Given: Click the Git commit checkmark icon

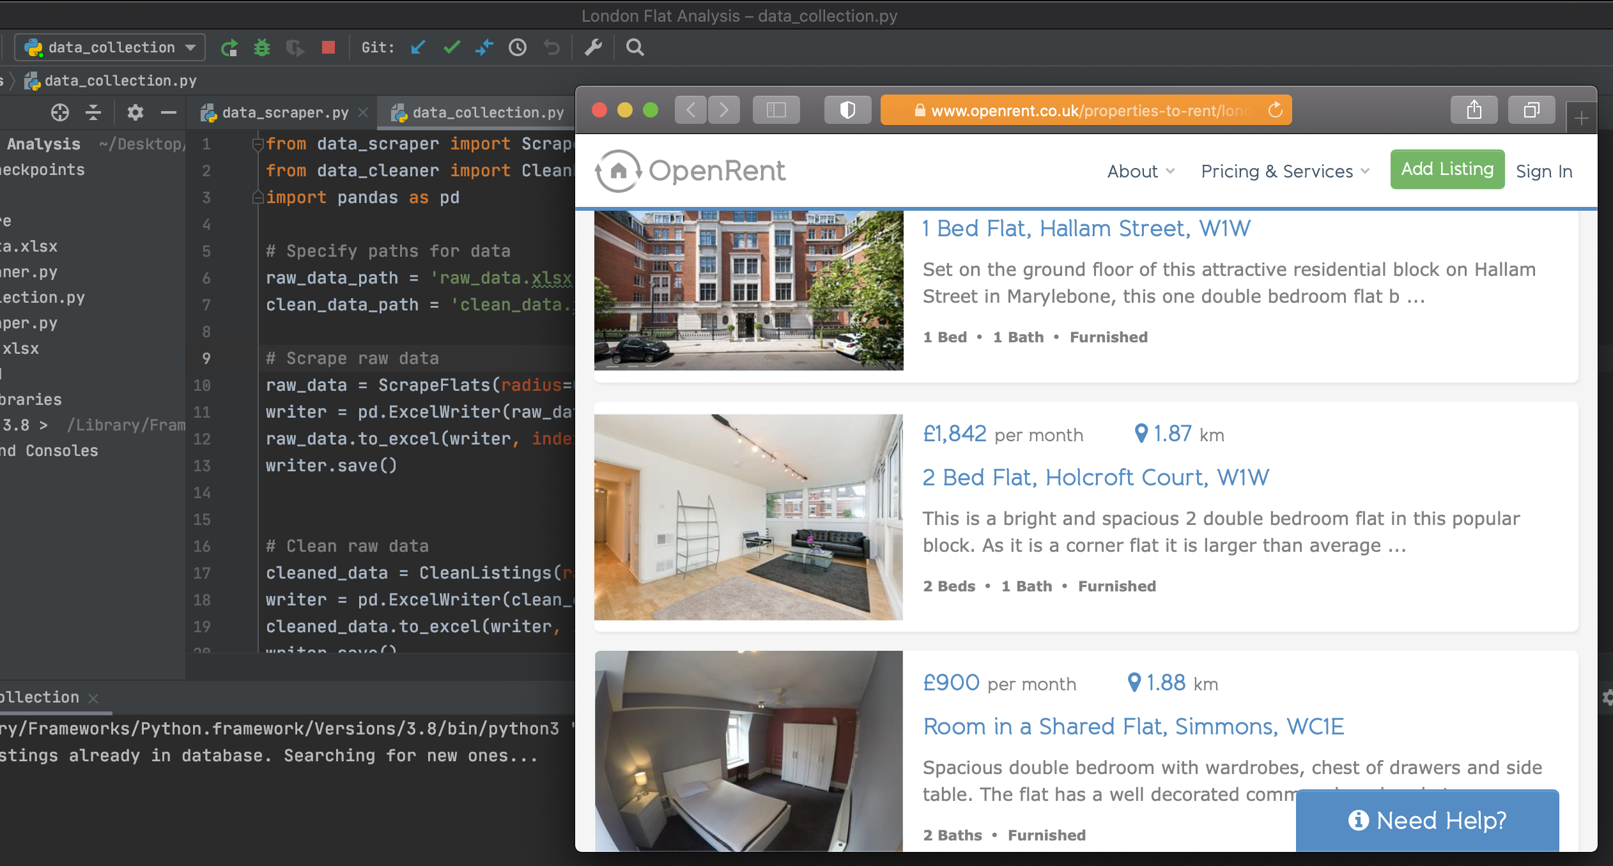Looking at the screenshot, I should tap(452, 48).
